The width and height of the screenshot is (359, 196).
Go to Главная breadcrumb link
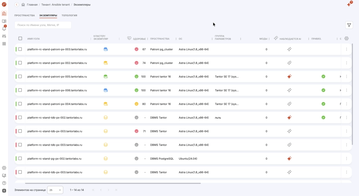[32, 5]
